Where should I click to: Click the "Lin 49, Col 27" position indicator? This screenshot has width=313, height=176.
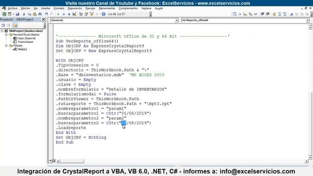116,14
